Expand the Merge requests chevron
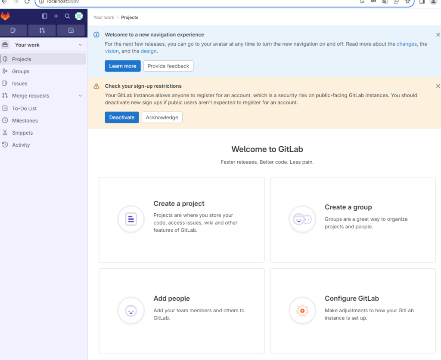The height and width of the screenshot is (360, 441). [x=80, y=96]
